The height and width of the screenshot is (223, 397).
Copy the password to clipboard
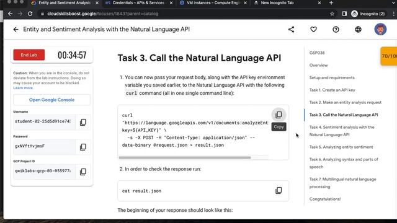[83, 147]
